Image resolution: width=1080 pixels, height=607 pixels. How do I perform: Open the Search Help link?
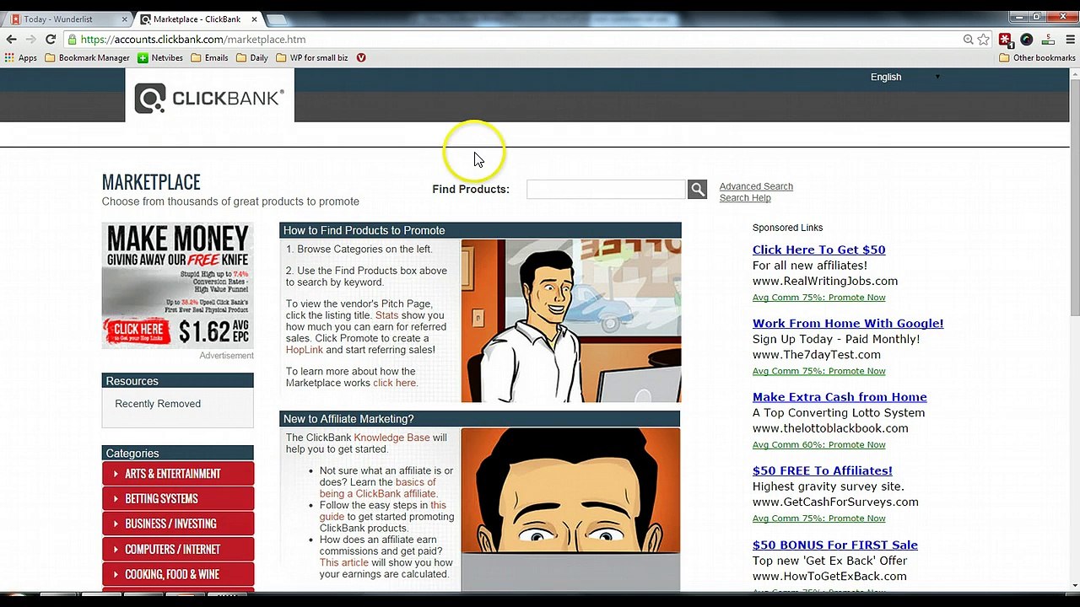(745, 198)
